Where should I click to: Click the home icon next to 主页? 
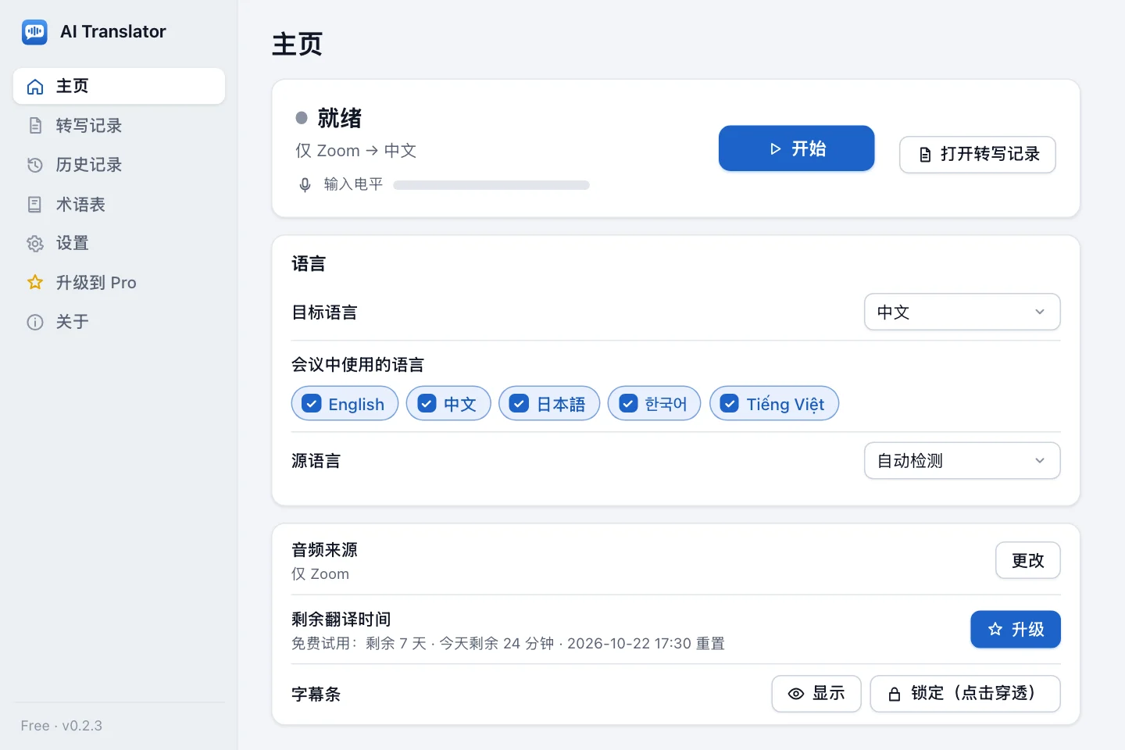pos(35,87)
